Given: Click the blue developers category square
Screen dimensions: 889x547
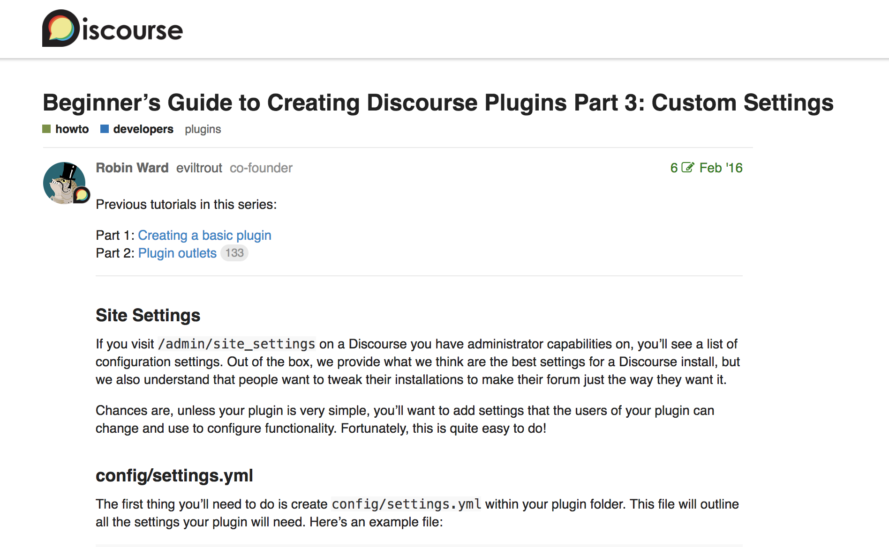Looking at the screenshot, I should point(105,129).
